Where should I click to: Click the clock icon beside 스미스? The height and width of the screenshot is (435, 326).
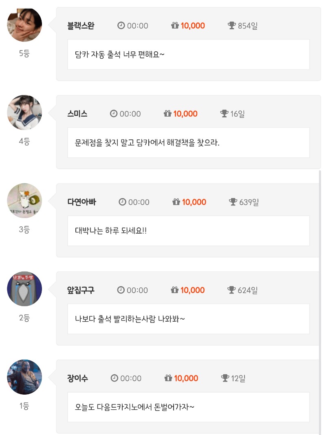click(114, 114)
